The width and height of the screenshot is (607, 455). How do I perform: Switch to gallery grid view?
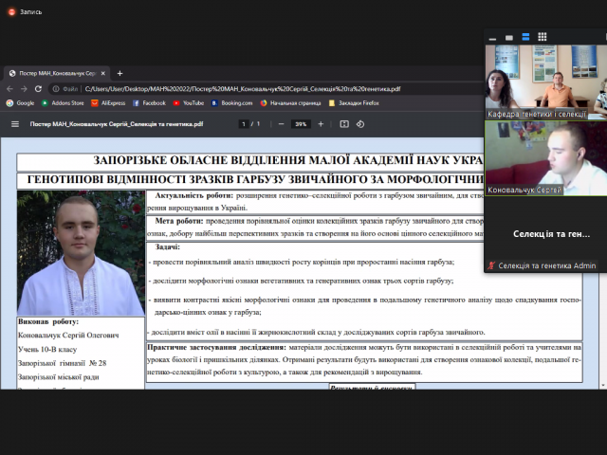click(x=543, y=37)
